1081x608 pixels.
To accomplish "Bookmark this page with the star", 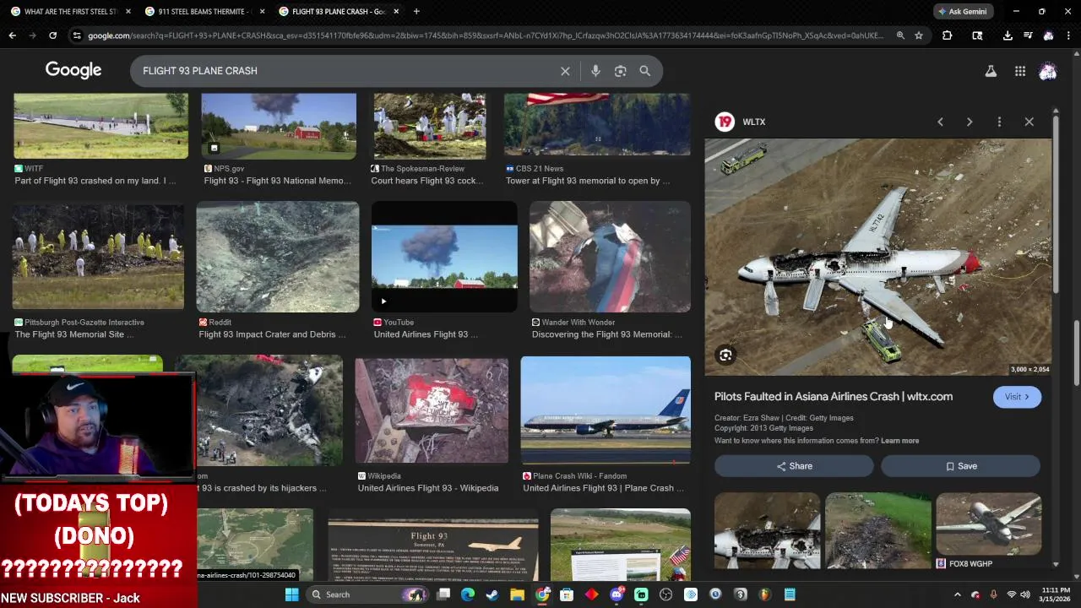I will 919,35.
